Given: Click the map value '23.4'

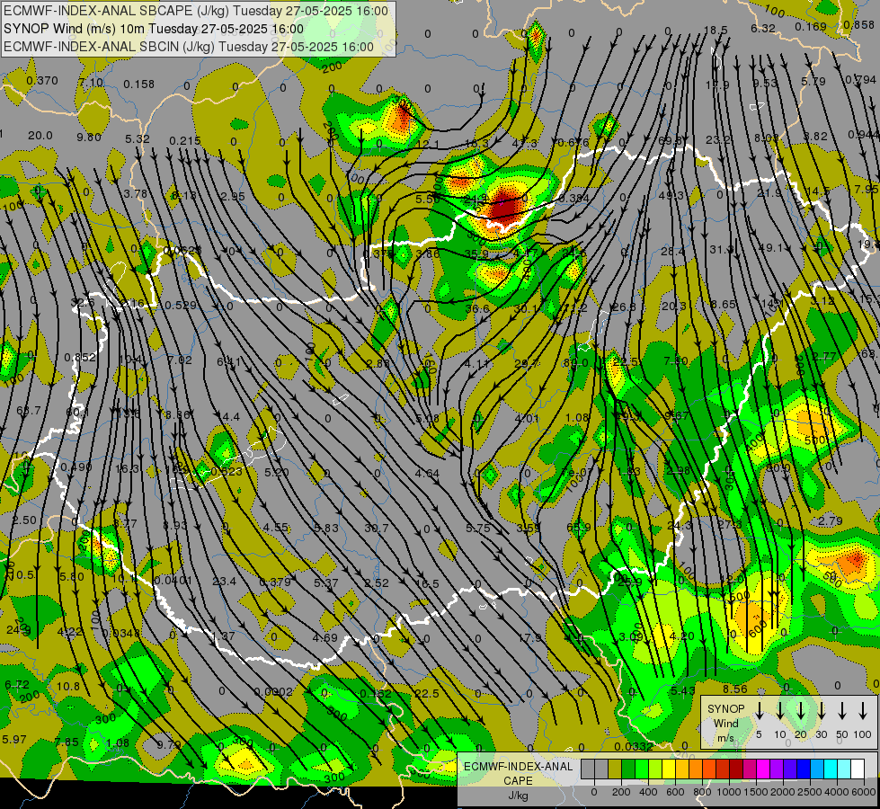Looking at the screenshot, I should [225, 581].
